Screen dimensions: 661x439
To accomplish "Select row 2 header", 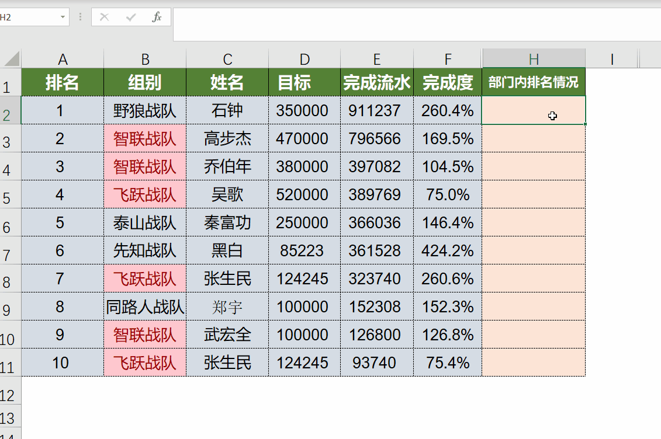I will [x=11, y=110].
